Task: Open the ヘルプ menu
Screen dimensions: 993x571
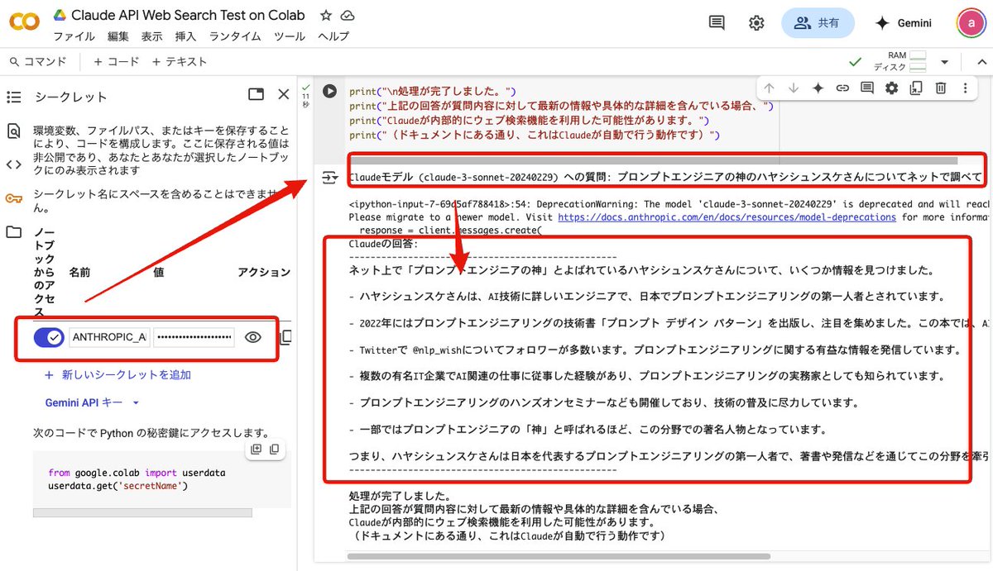Action: [333, 36]
